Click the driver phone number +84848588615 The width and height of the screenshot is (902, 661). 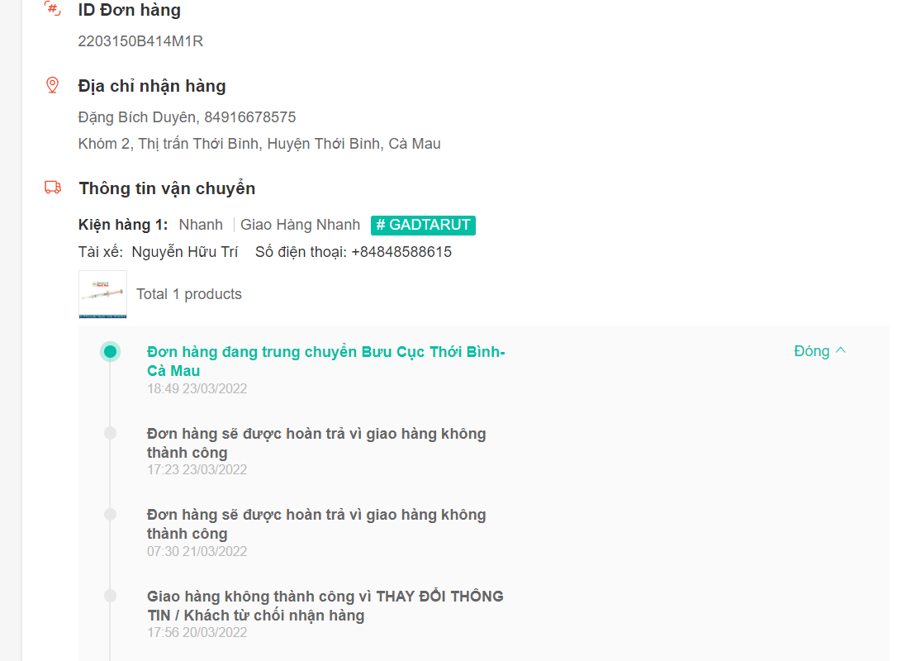pyautogui.click(x=401, y=251)
